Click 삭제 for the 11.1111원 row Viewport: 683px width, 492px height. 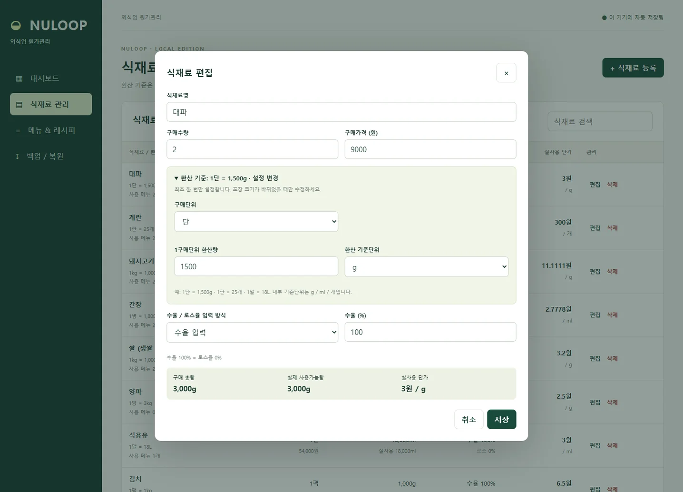(x=612, y=272)
